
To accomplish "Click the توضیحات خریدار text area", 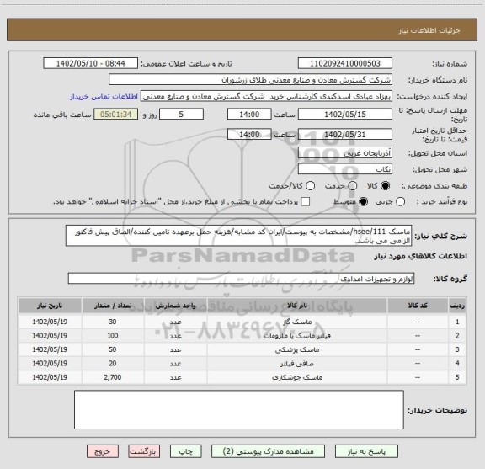I will pos(239,409).
